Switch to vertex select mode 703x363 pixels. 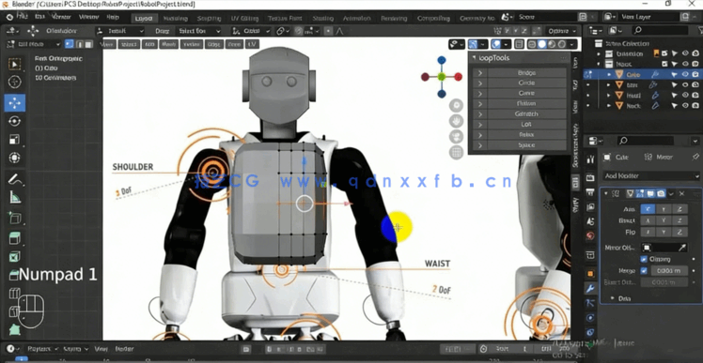click(x=70, y=44)
